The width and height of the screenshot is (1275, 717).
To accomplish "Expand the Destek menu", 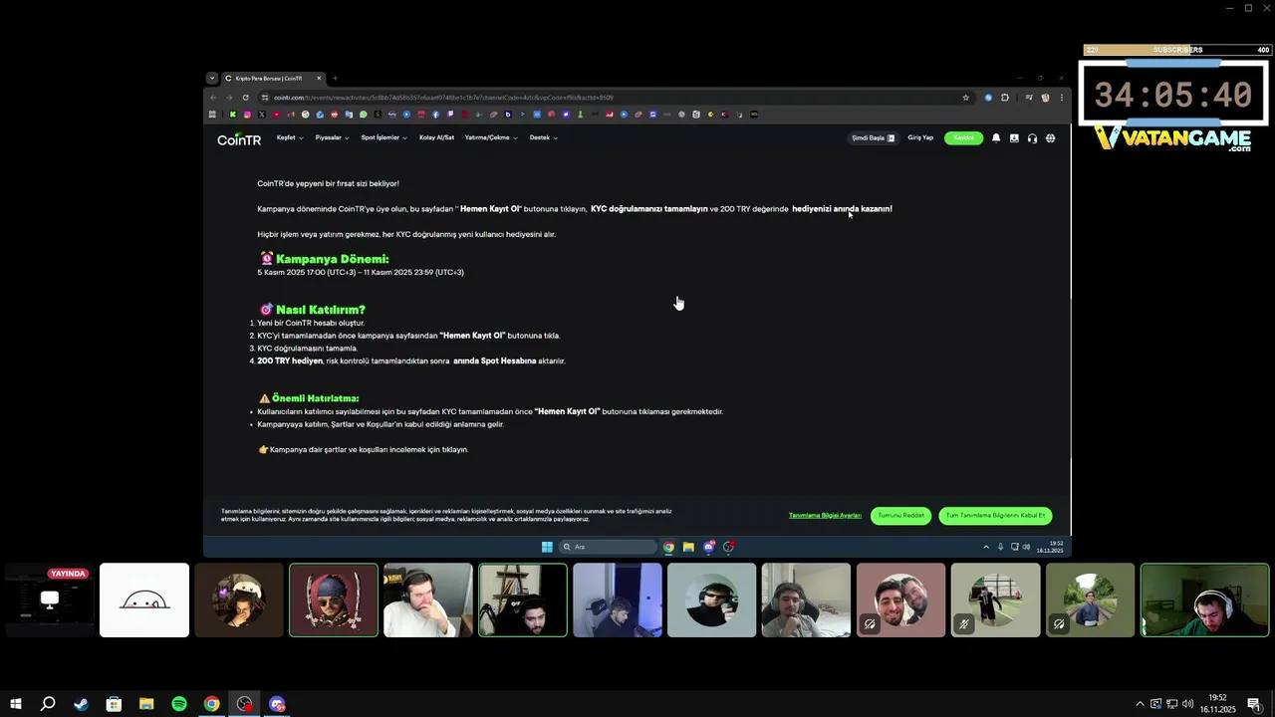I will [x=543, y=138].
